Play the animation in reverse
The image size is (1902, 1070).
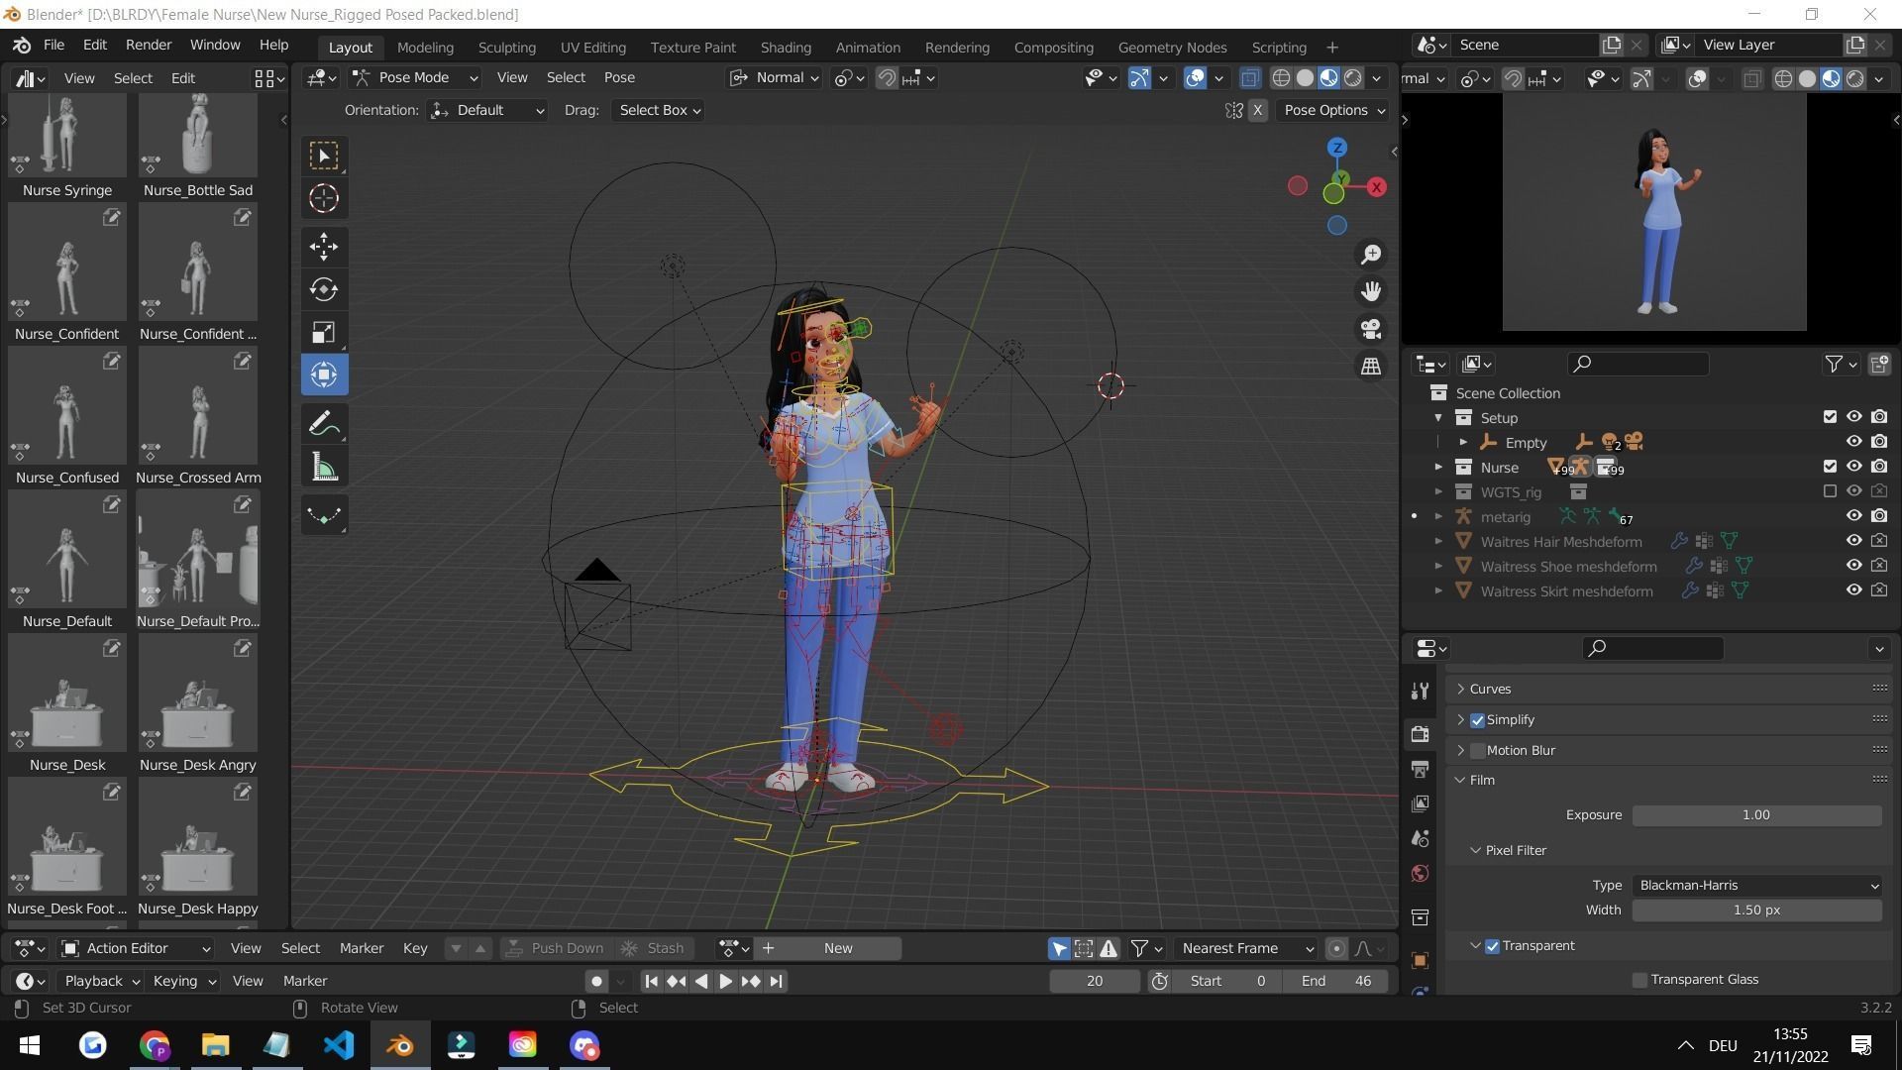coord(701,981)
